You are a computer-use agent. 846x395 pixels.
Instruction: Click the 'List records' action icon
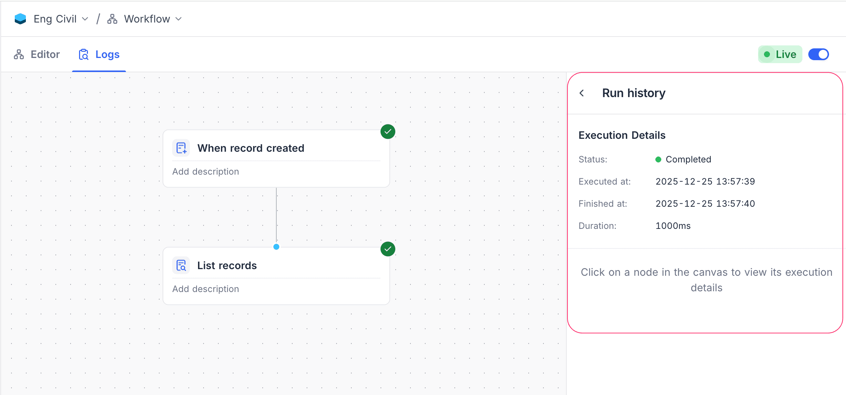click(x=181, y=265)
